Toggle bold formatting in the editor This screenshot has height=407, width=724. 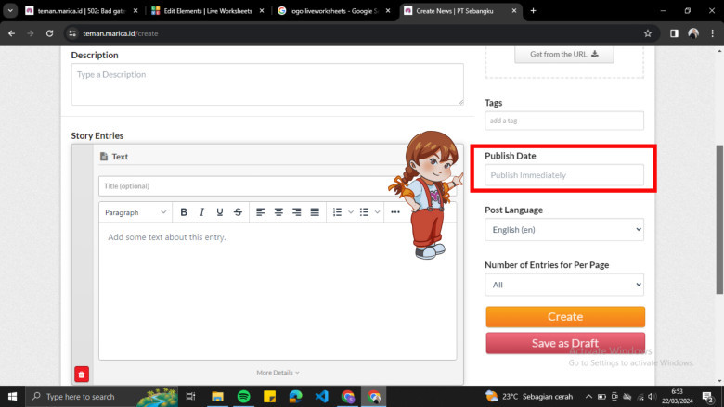coord(184,212)
